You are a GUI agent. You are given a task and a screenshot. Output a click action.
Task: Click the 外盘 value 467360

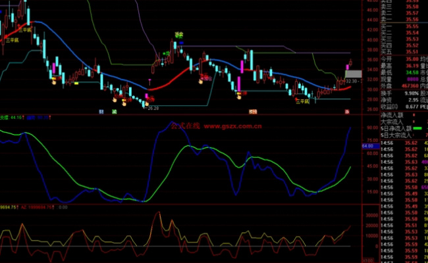[x=410, y=86]
